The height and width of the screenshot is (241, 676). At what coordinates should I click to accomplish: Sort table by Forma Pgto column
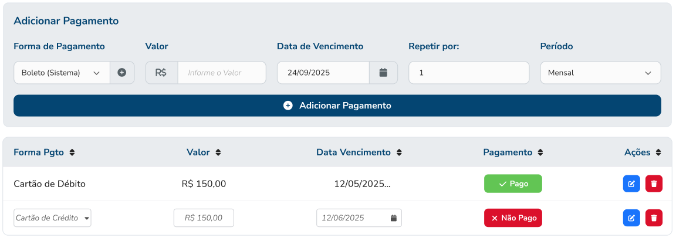[72, 152]
